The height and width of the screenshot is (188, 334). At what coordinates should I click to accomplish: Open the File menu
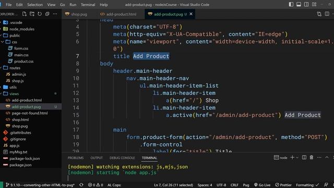[x=8, y=5]
